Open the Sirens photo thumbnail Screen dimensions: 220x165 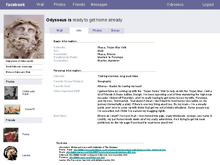tap(12, 109)
